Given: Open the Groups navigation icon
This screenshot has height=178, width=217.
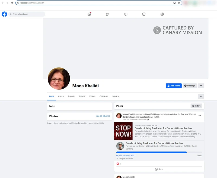Looking at the screenshot, I should tap(162, 14).
